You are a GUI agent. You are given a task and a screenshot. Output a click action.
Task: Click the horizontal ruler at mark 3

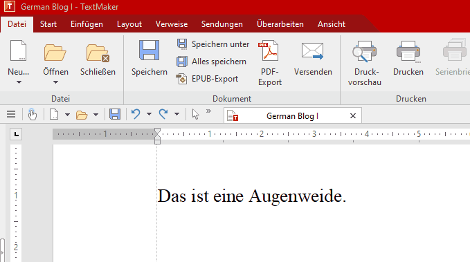click(x=314, y=134)
